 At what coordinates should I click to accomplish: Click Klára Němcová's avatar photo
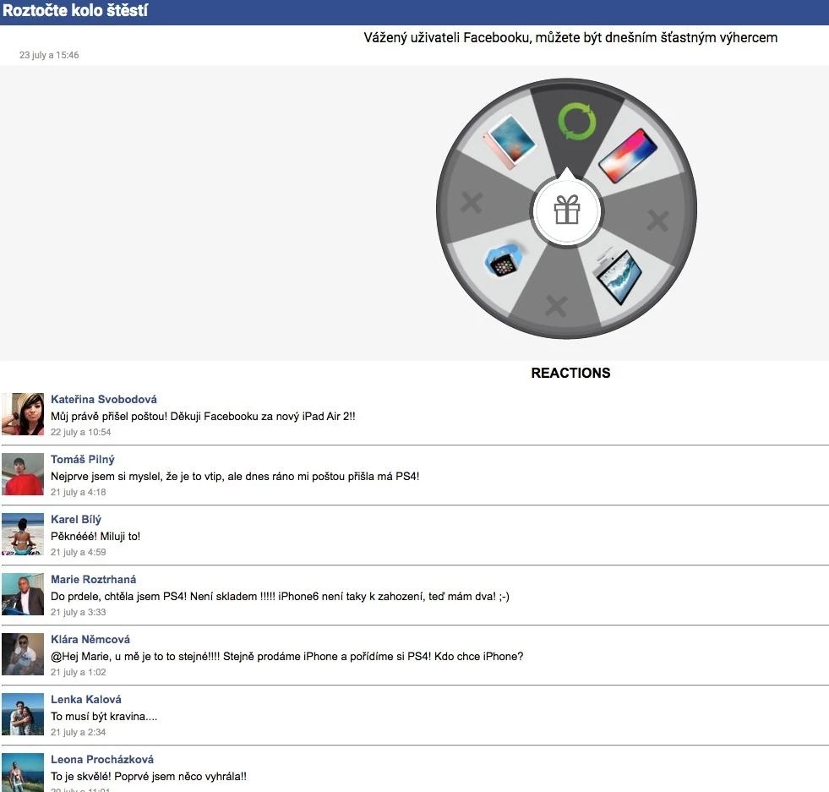(x=23, y=654)
